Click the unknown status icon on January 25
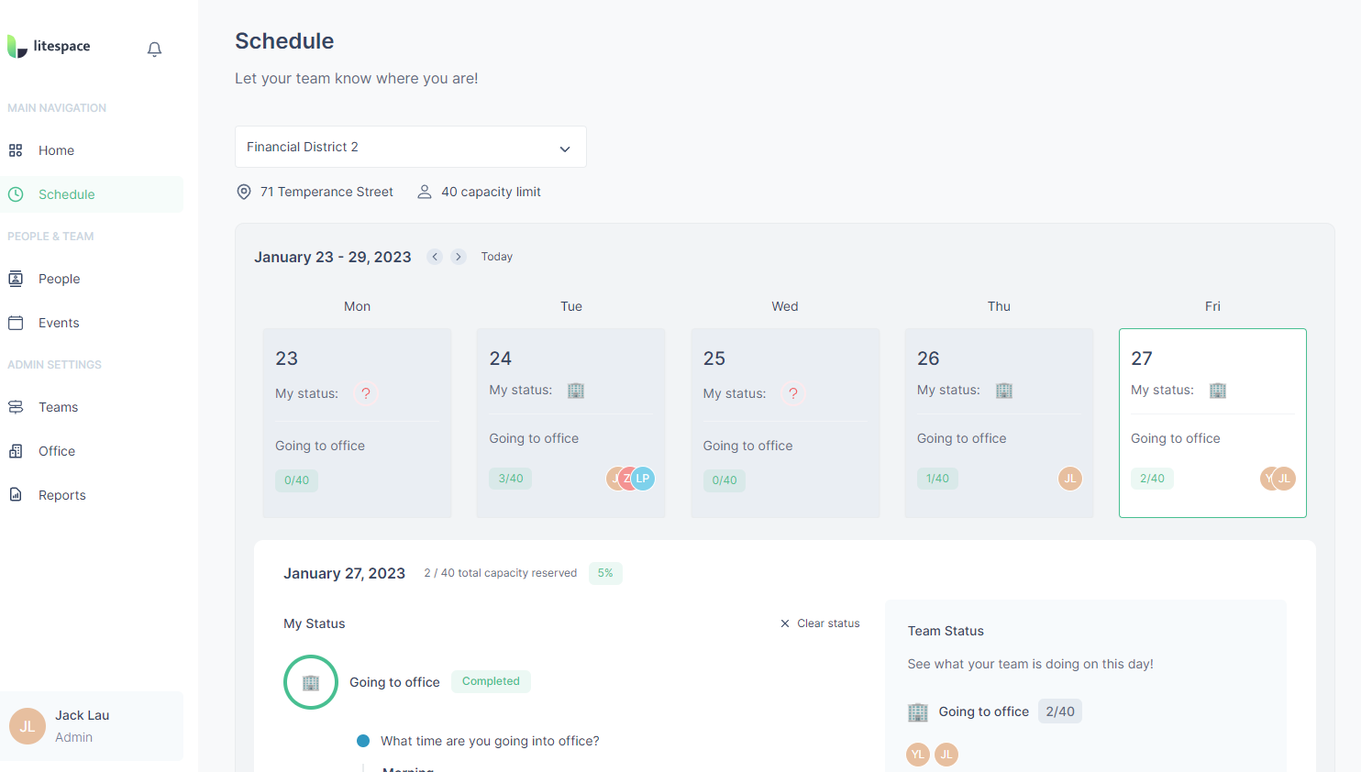Viewport: 1361px width, 772px height. (792, 392)
